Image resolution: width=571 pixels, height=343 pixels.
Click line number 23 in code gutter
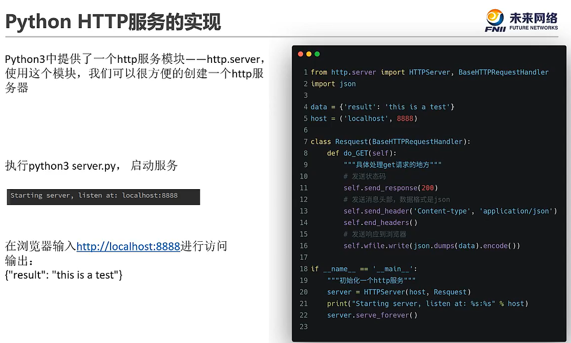304,327
